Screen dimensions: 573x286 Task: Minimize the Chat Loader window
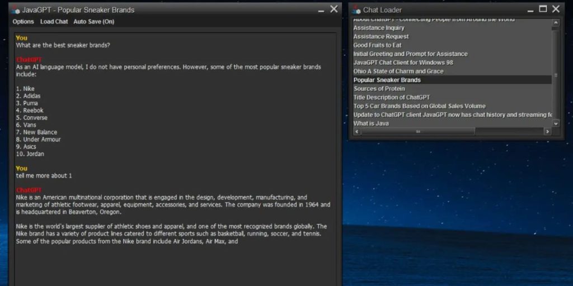pyautogui.click(x=530, y=10)
